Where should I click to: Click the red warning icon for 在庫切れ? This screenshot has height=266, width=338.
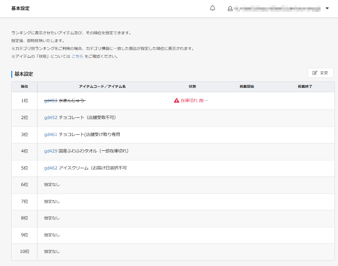[176, 100]
